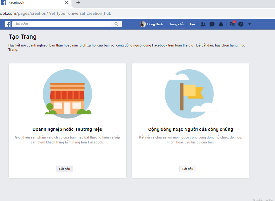This screenshot has width=275, height=201.
Task: Open the friend requests icon
Action: (203, 24)
